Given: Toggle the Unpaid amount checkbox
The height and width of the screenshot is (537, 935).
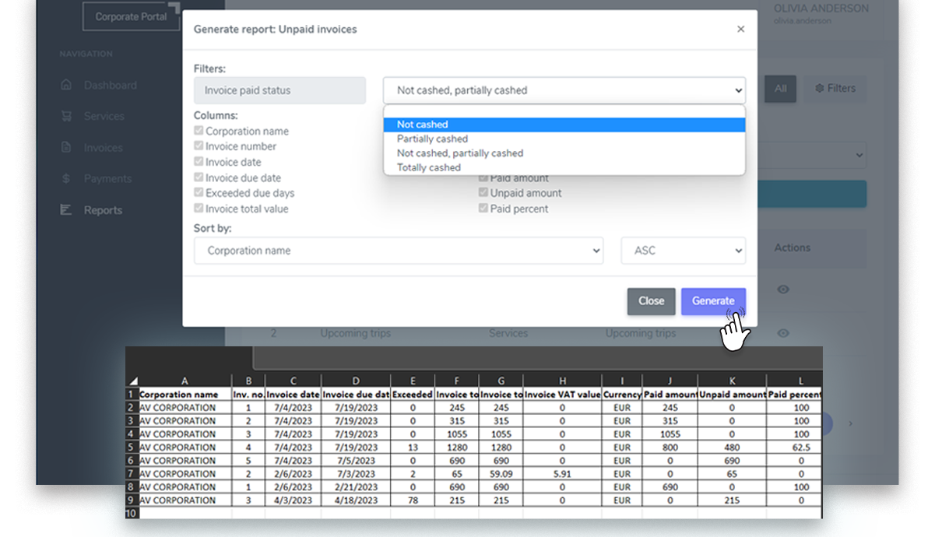Looking at the screenshot, I should 483,193.
